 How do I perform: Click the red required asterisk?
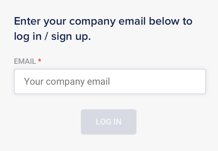click(x=39, y=61)
